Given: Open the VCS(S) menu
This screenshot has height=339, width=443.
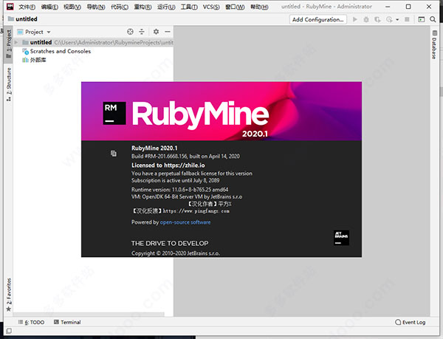Looking at the screenshot, I should 211,7.
